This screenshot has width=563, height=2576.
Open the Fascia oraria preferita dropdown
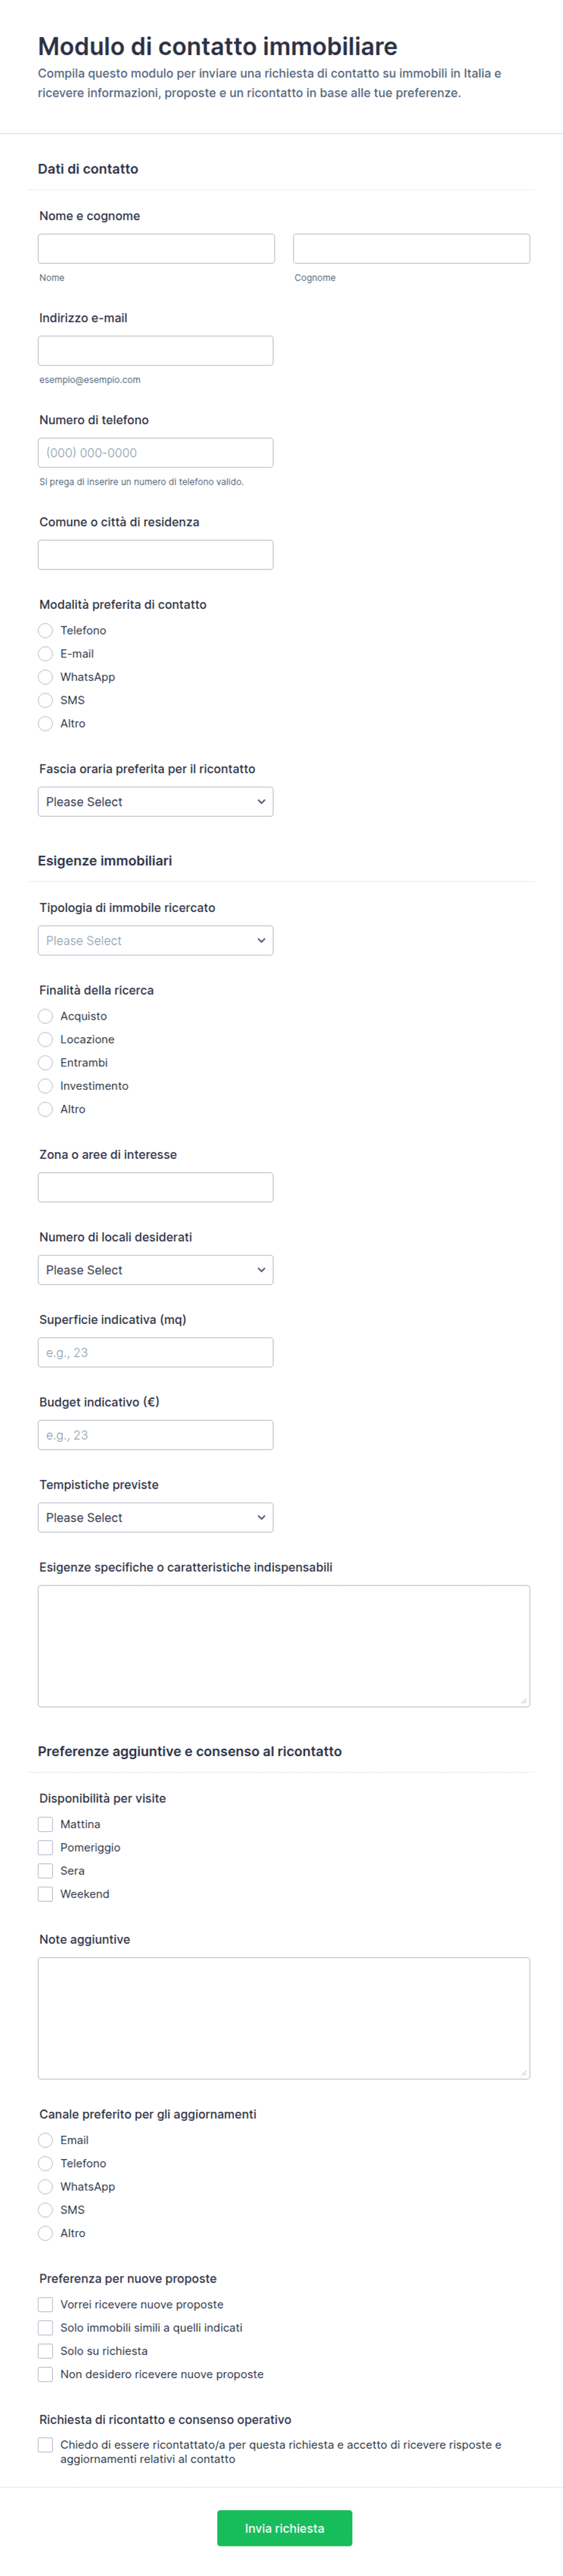155,802
